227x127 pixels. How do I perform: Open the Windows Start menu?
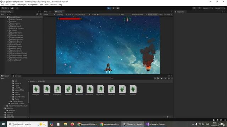pyautogui.click(x=3, y=124)
